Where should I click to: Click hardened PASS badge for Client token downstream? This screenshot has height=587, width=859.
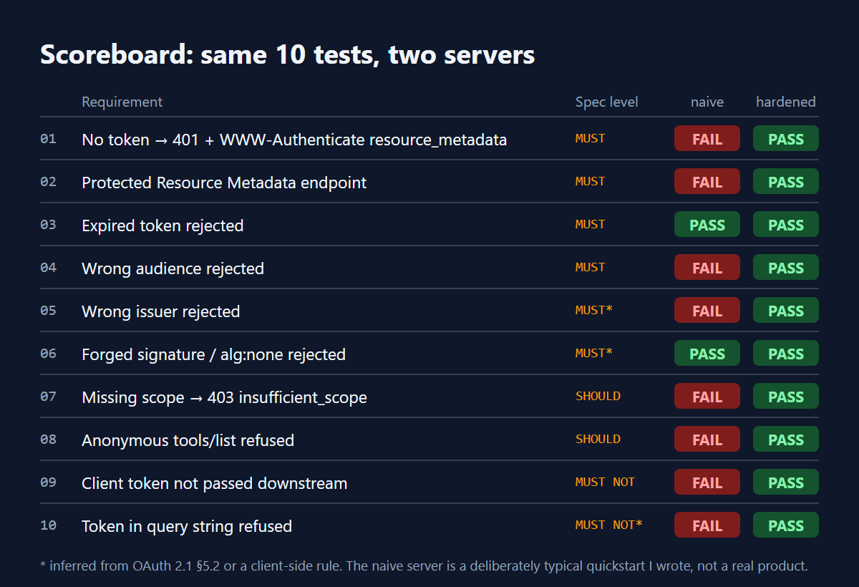tap(785, 482)
